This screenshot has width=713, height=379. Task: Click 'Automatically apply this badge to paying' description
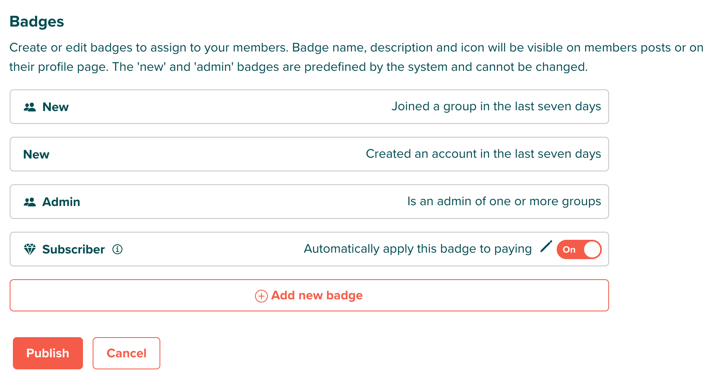coord(418,249)
